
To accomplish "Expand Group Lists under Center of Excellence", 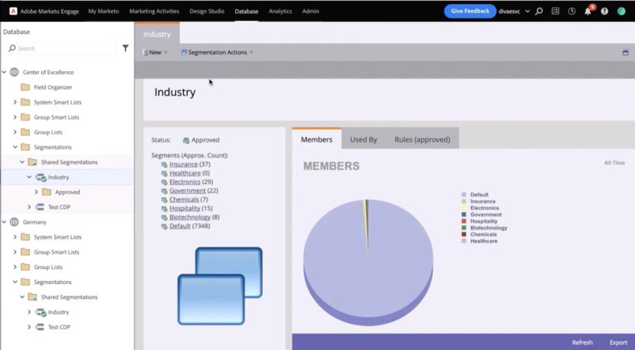I will 15,132.
